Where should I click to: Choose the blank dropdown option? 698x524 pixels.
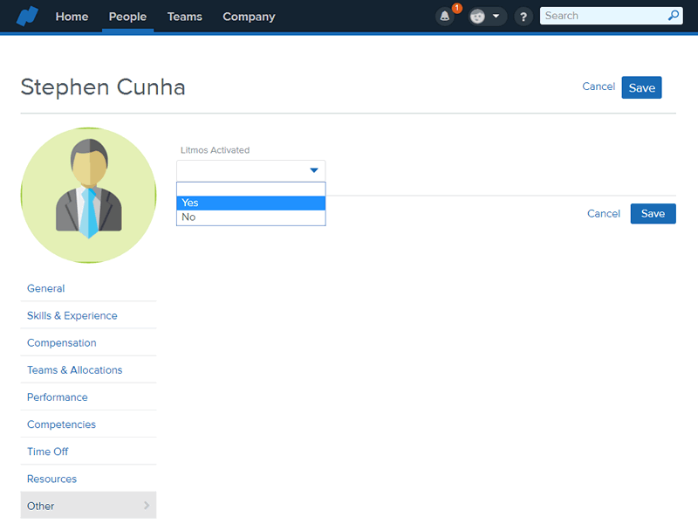coord(251,189)
